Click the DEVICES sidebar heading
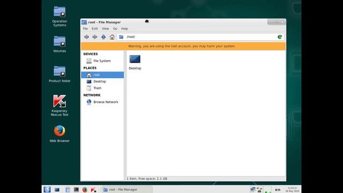Image resolution: width=343 pixels, height=193 pixels. pyautogui.click(x=91, y=54)
